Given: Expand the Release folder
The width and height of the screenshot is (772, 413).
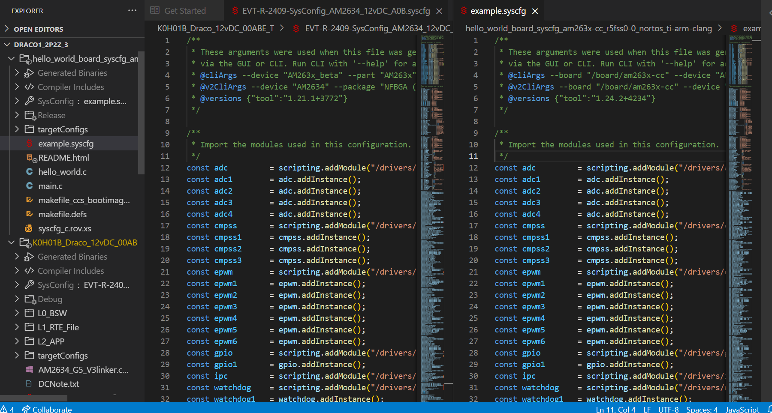Looking at the screenshot, I should pos(17,115).
